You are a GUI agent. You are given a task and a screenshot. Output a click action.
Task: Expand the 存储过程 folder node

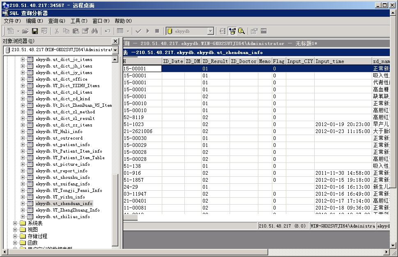pos(15,236)
